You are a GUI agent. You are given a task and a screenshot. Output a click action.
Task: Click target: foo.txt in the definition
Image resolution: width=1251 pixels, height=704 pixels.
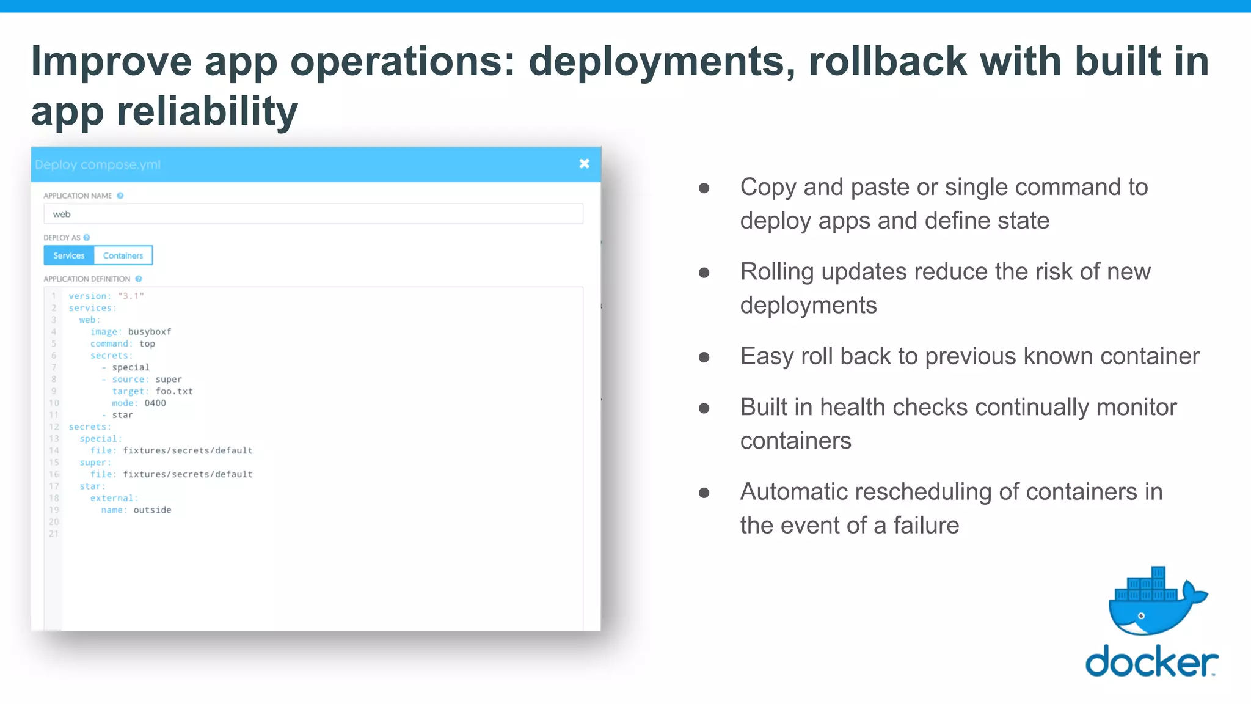152,391
